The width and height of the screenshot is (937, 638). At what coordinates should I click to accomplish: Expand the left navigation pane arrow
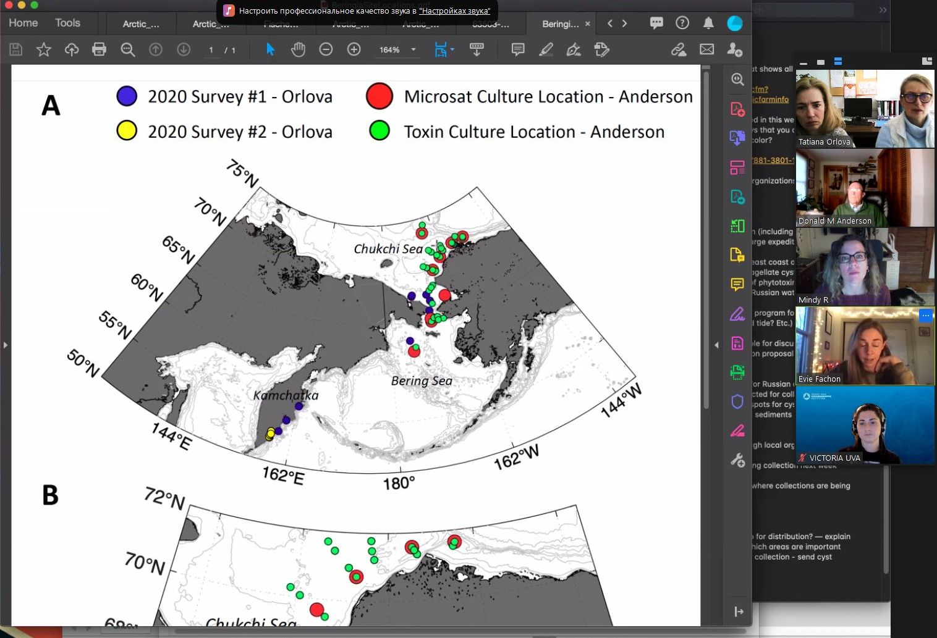[x=6, y=345]
